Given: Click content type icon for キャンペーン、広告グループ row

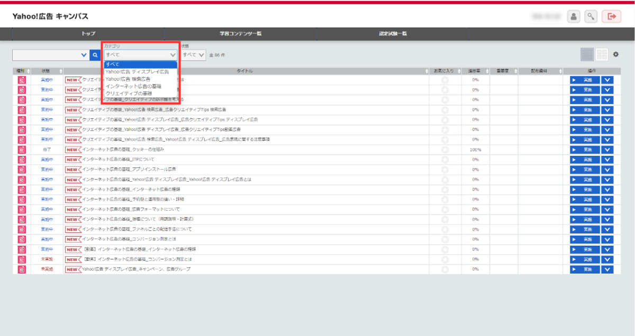Looking at the screenshot, I should pyautogui.click(x=22, y=269).
